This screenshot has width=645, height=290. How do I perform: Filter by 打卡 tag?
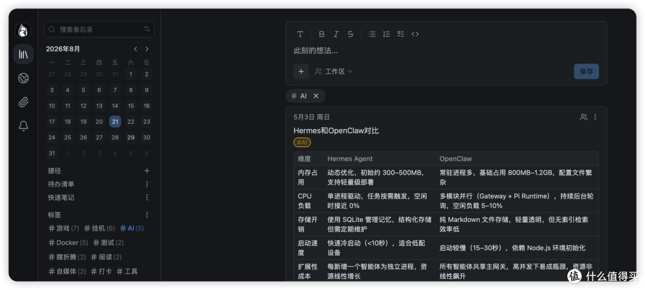(x=101, y=271)
